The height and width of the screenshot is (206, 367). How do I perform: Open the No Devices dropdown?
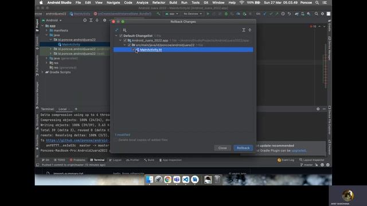point(193,14)
